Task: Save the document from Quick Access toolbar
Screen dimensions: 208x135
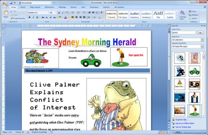Action: 11,3
